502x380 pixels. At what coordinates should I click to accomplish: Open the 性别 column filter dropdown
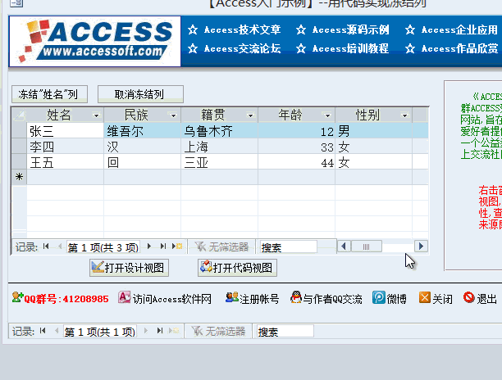404,115
